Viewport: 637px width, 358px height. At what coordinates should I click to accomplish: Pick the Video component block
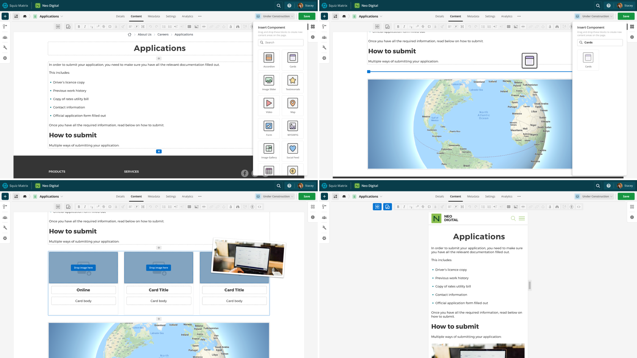pos(269,105)
